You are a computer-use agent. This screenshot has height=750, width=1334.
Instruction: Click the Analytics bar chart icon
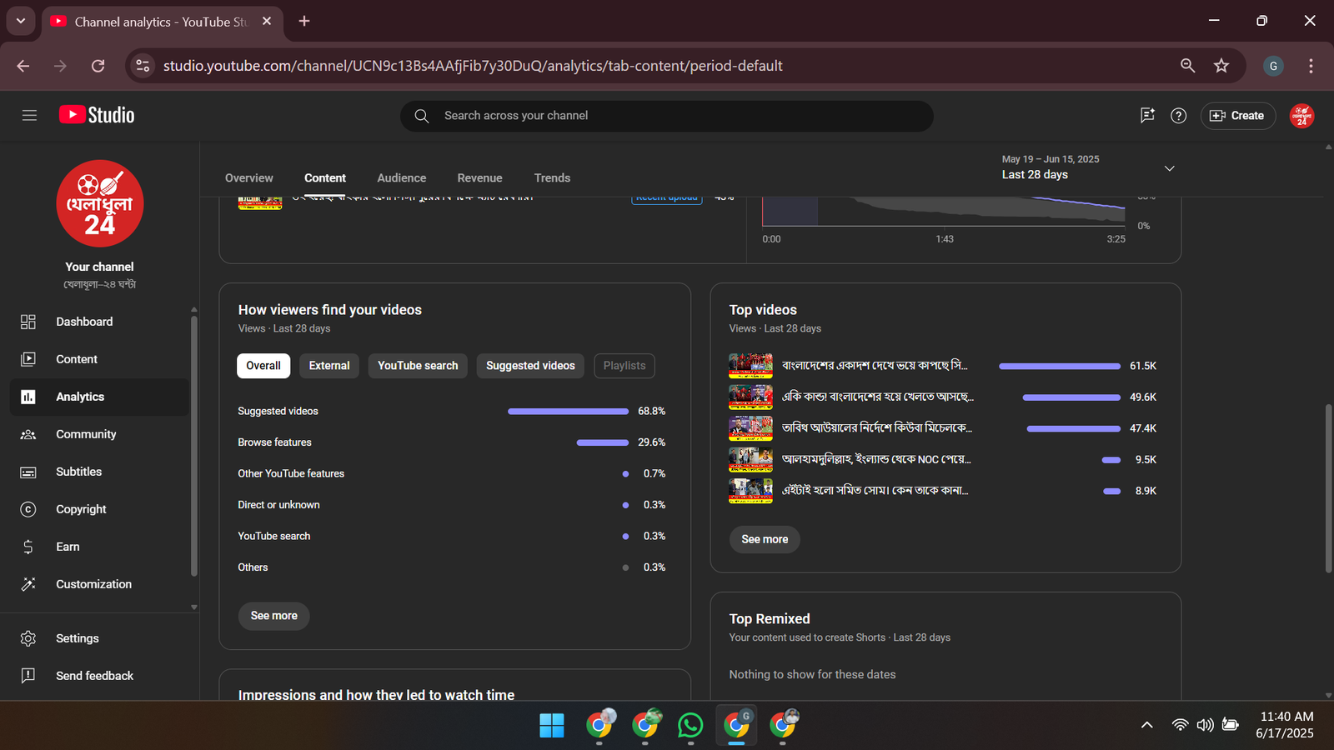point(28,397)
